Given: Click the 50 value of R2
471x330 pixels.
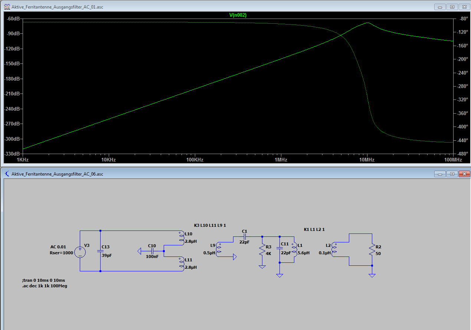Looking at the screenshot, I should 378,254.
